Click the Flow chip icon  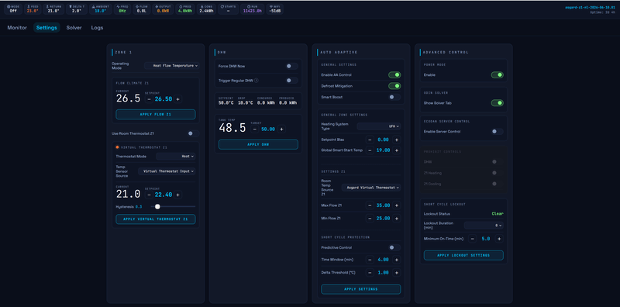coord(137,7)
